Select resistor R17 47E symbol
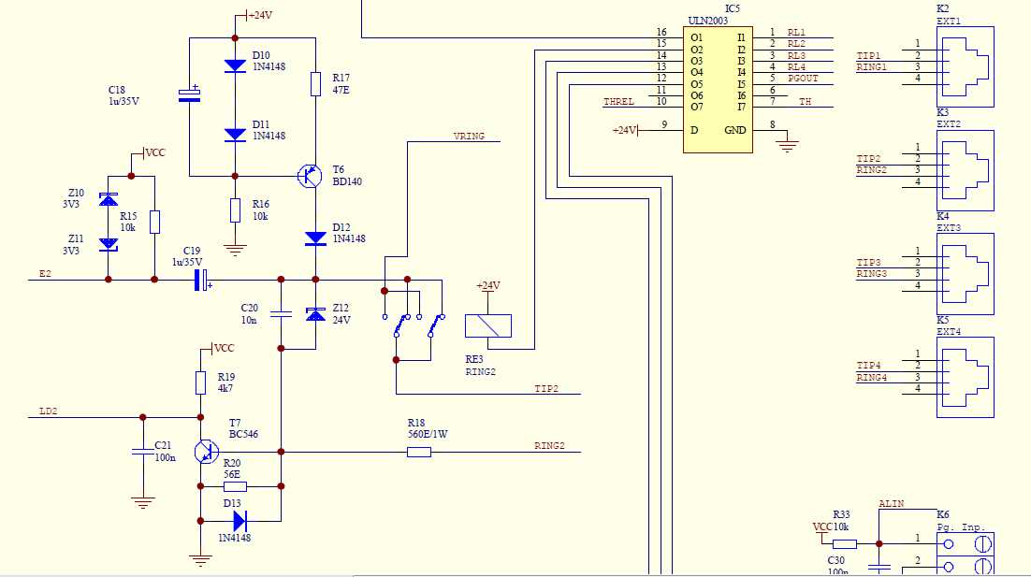Viewport: 1031px width, 577px height. click(315, 84)
